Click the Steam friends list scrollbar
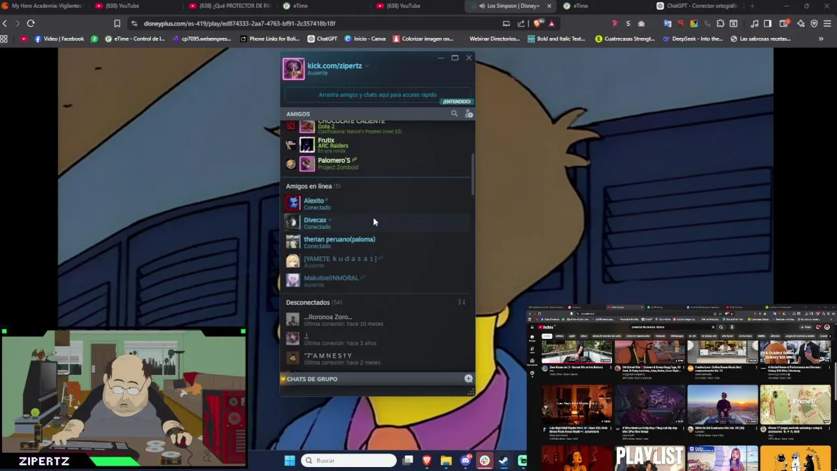 click(x=472, y=173)
